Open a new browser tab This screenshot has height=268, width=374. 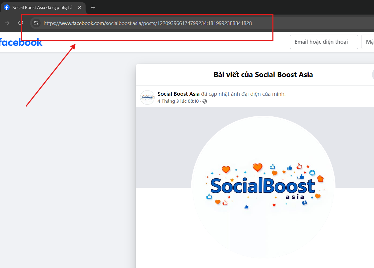coord(93,7)
